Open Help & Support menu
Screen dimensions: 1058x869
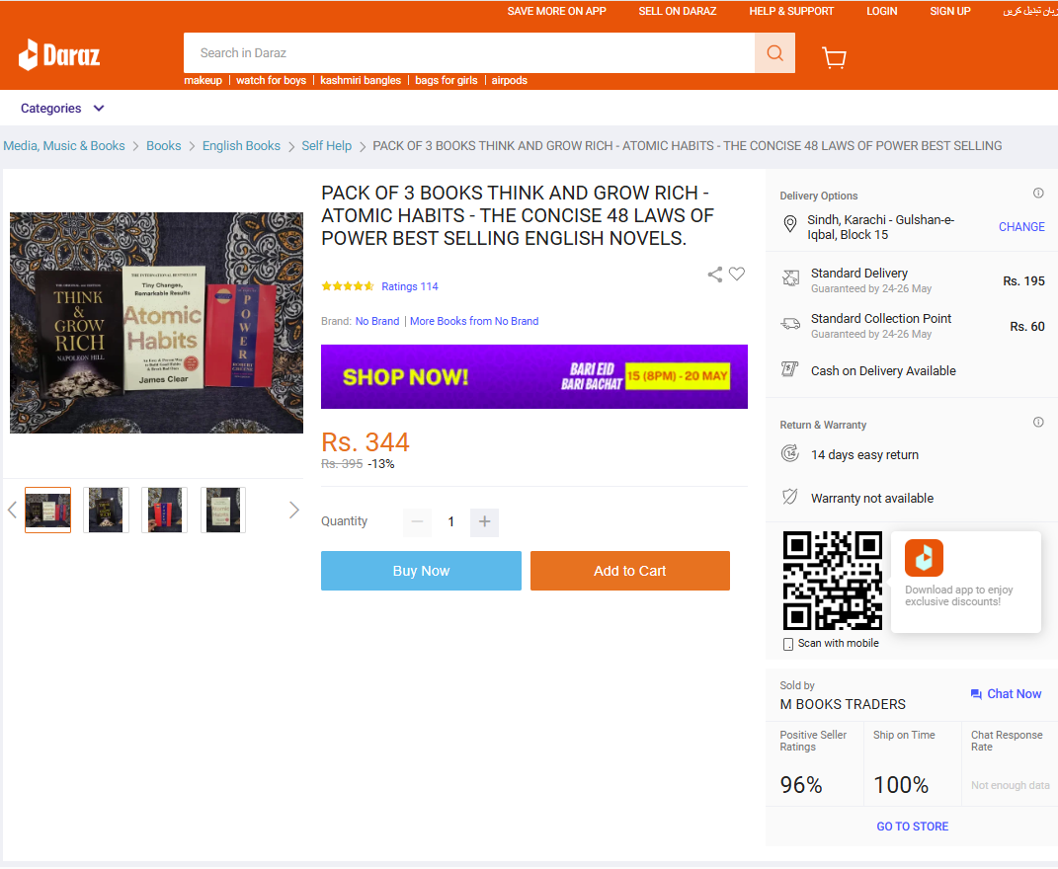[791, 11]
